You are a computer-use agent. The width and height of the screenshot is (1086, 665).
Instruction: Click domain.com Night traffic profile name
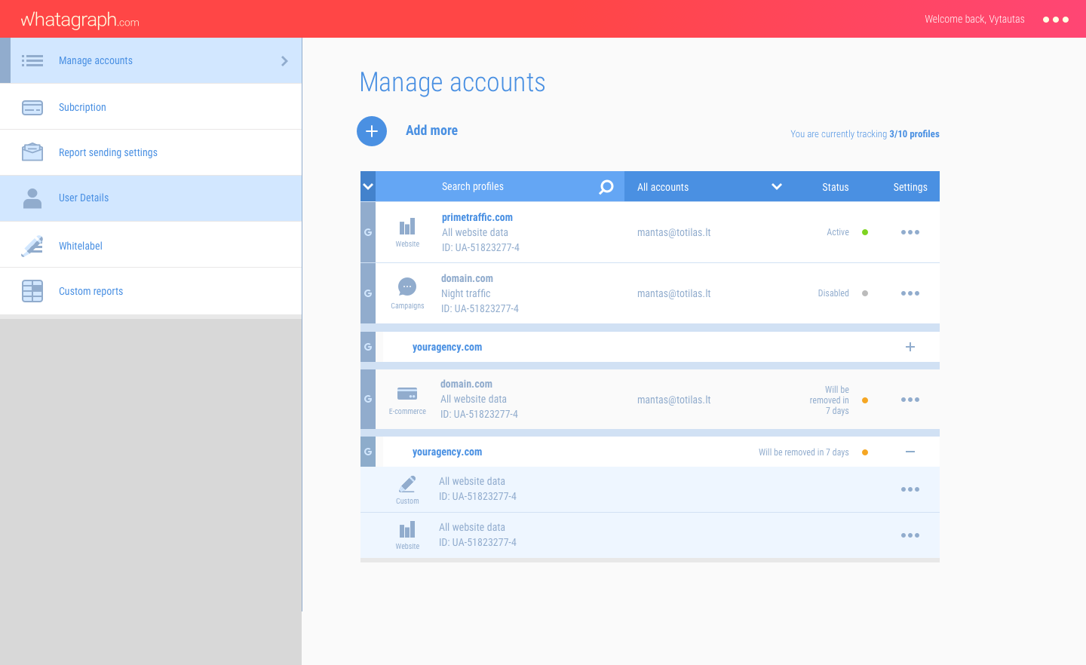(467, 278)
